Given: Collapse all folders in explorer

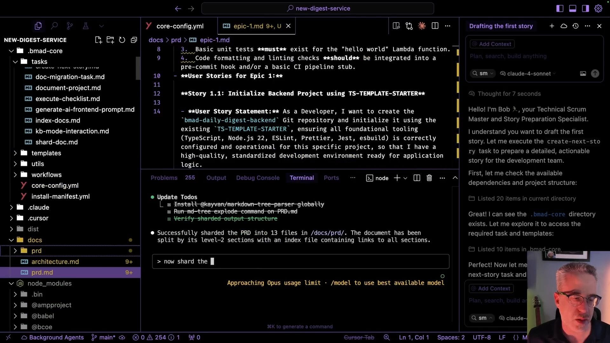Looking at the screenshot, I should coord(134,40).
